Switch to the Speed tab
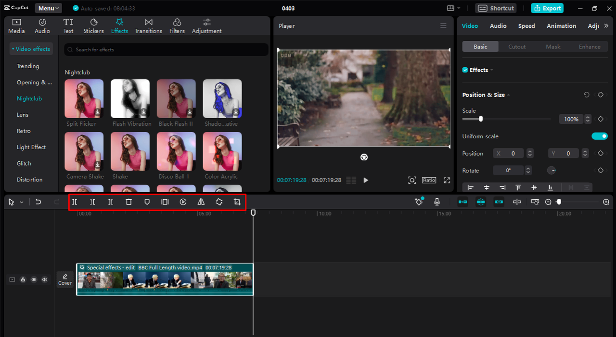The width and height of the screenshot is (616, 337). click(x=526, y=26)
